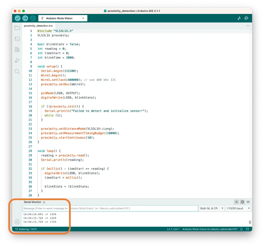The width and height of the screenshot is (264, 247).
Task: Expand the Both NL & CR dropdown
Action: pyautogui.click(x=212, y=208)
